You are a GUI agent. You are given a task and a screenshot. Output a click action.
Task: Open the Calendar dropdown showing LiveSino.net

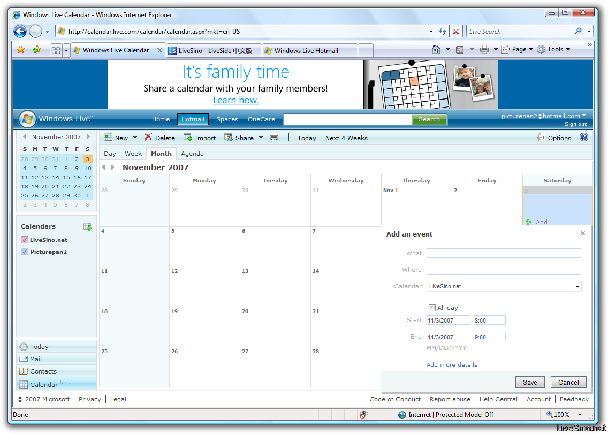(x=504, y=286)
